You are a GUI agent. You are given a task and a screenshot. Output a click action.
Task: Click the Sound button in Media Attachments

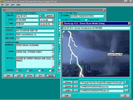coord(68,86)
